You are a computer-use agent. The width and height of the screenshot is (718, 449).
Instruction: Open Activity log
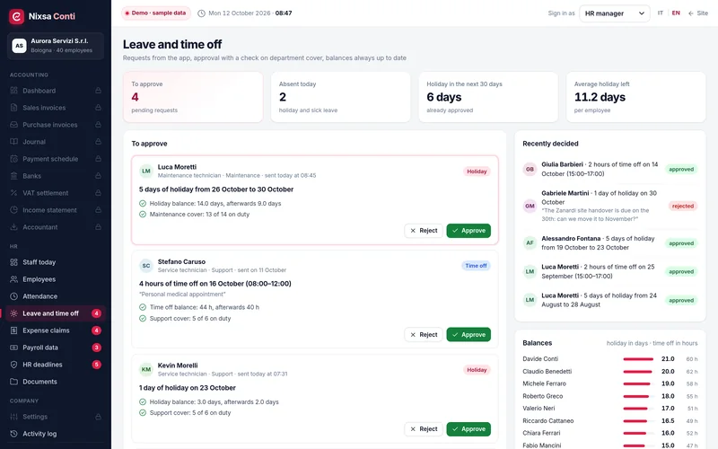(56, 434)
